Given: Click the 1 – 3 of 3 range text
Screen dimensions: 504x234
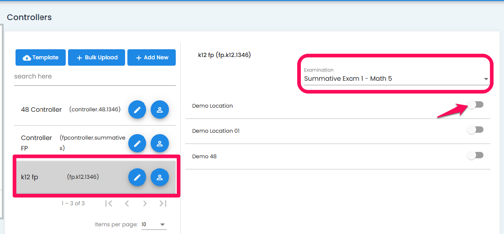Looking at the screenshot, I should [73, 203].
